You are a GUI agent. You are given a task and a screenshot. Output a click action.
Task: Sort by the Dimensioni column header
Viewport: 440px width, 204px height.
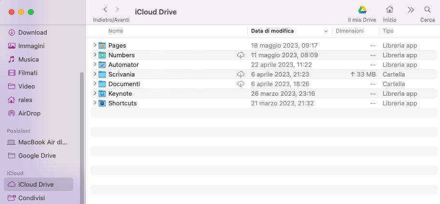point(350,31)
